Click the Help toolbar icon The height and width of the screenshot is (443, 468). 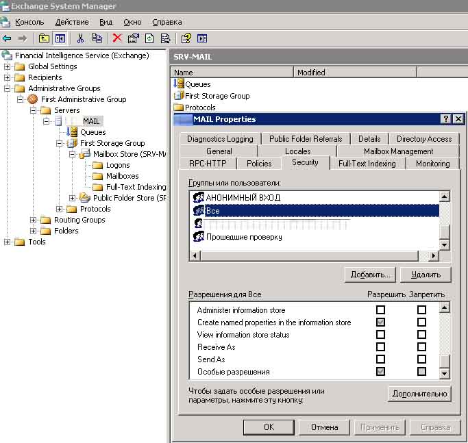(x=186, y=38)
